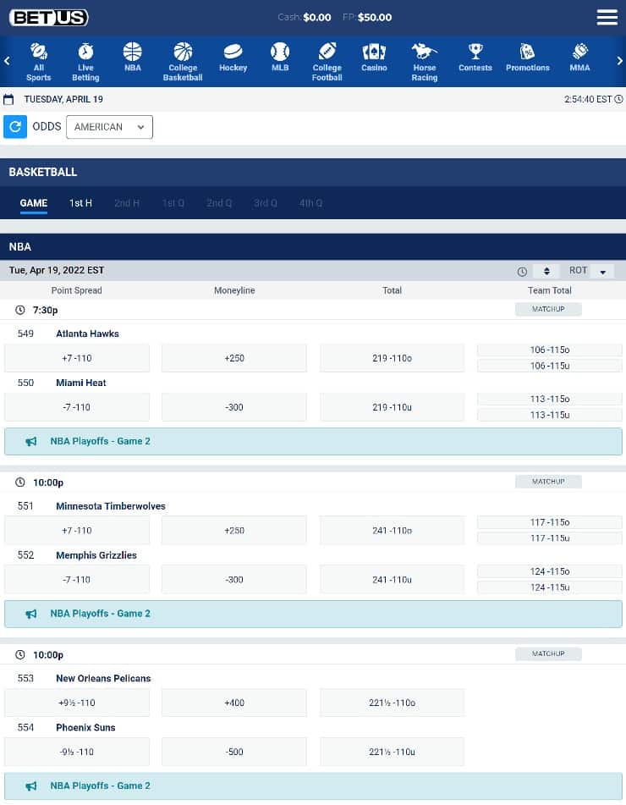Open Horse Racing section
Viewport: 626px width, 805px height.
tap(425, 62)
